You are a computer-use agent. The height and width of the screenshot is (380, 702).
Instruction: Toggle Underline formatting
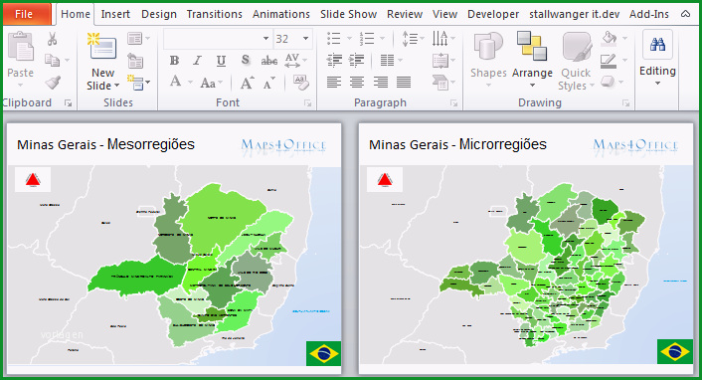coord(221,61)
